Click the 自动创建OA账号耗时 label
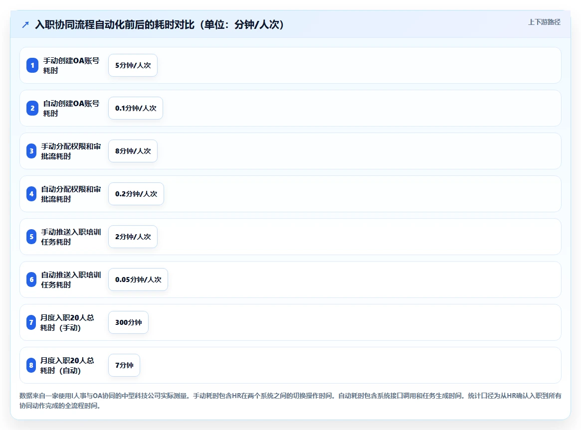Viewport: 581px width, 430px height. click(71, 109)
